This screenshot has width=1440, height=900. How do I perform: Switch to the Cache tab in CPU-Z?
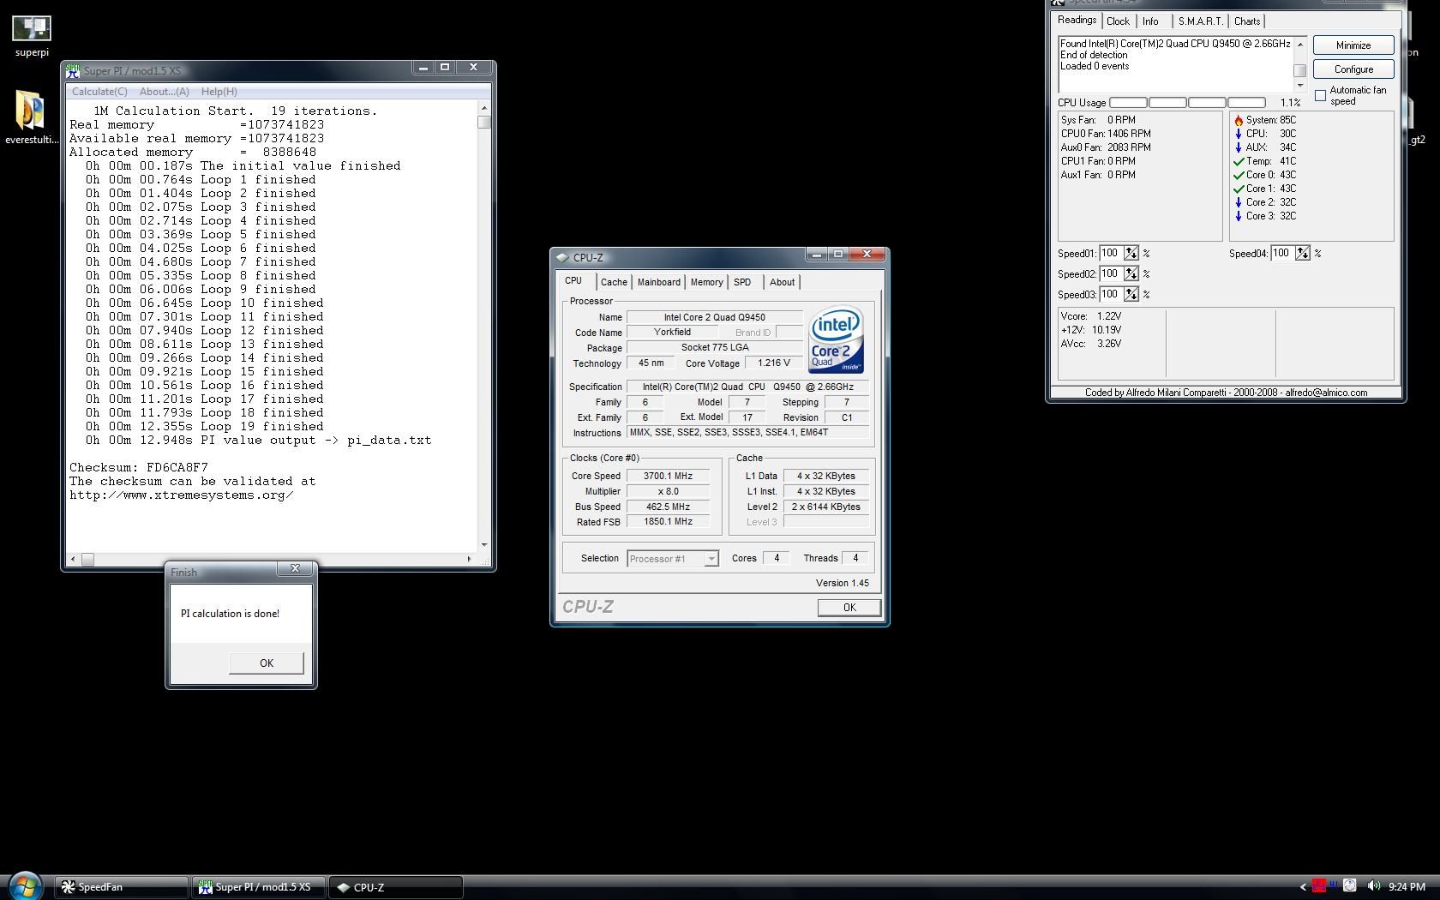[614, 282]
